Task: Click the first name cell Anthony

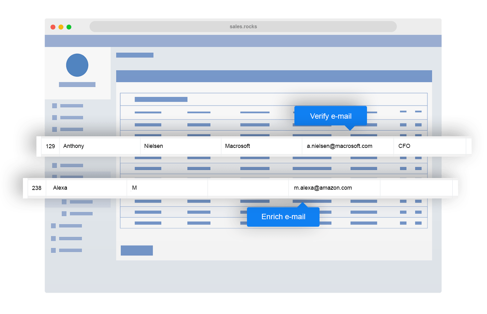Action: pos(74,146)
